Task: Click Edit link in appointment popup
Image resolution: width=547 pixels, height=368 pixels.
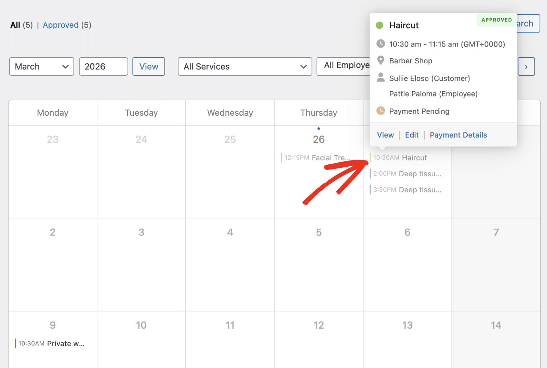Action: (x=412, y=135)
